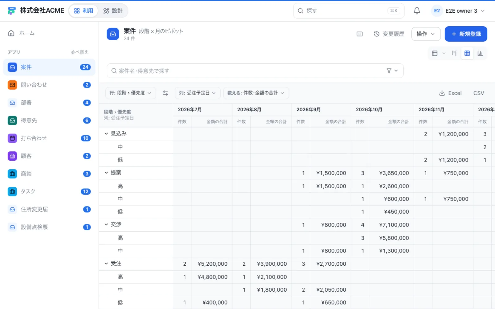Screen dimensions: 495x309
Task: Export pivot to Excel
Action: click(x=450, y=93)
